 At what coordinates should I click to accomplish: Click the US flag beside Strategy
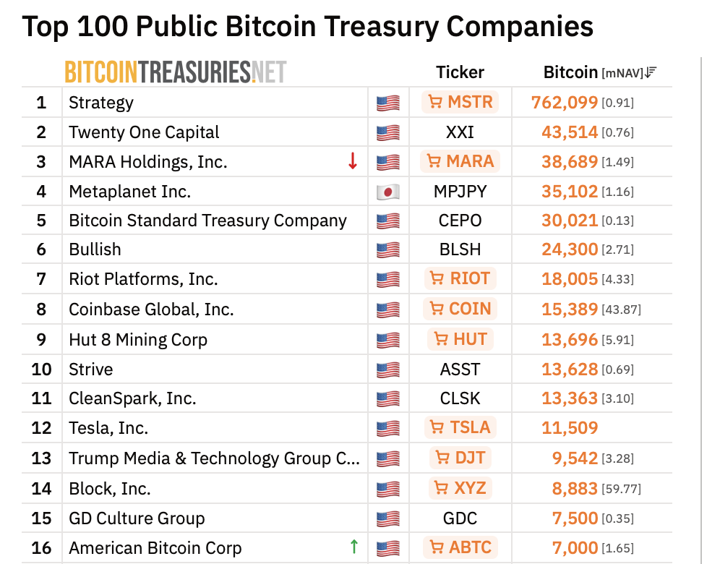(387, 103)
